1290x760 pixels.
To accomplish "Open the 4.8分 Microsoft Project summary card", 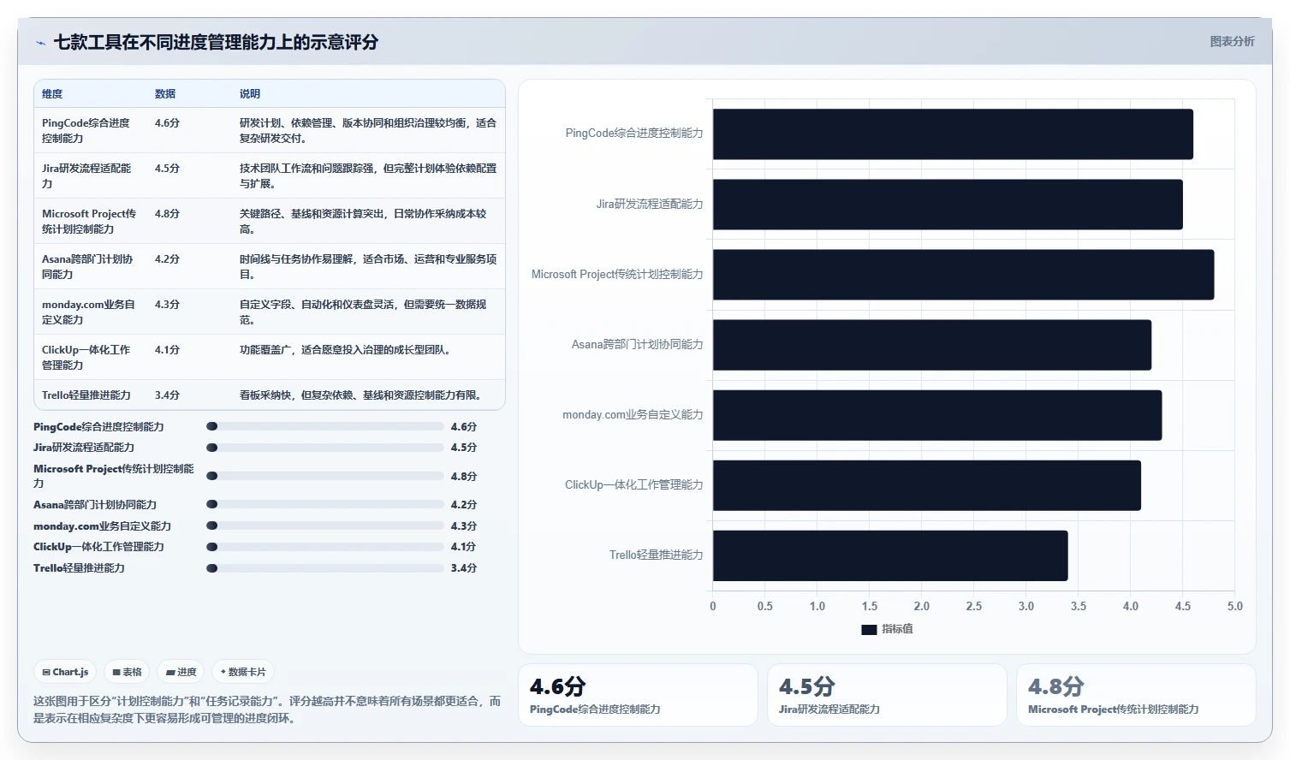I will tap(1136, 695).
